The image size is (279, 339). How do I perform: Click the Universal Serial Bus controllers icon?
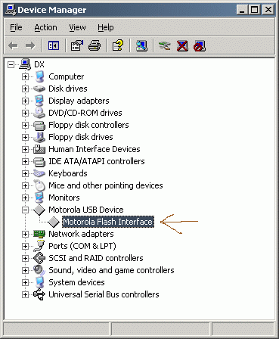pyautogui.click(x=39, y=294)
